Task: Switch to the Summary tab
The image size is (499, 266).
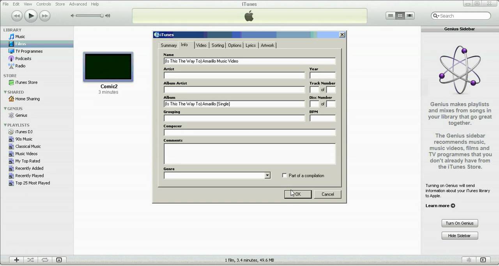Action: [169, 45]
